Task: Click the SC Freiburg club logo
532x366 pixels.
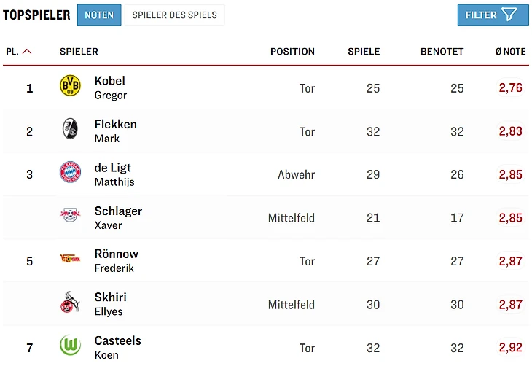Action: coord(70,130)
